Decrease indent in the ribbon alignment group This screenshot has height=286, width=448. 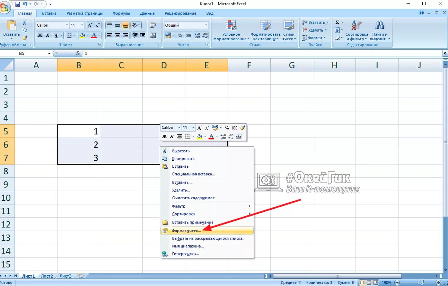(x=134, y=35)
